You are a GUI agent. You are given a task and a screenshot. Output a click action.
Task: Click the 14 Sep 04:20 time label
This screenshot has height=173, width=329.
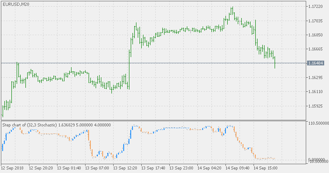[209, 168]
